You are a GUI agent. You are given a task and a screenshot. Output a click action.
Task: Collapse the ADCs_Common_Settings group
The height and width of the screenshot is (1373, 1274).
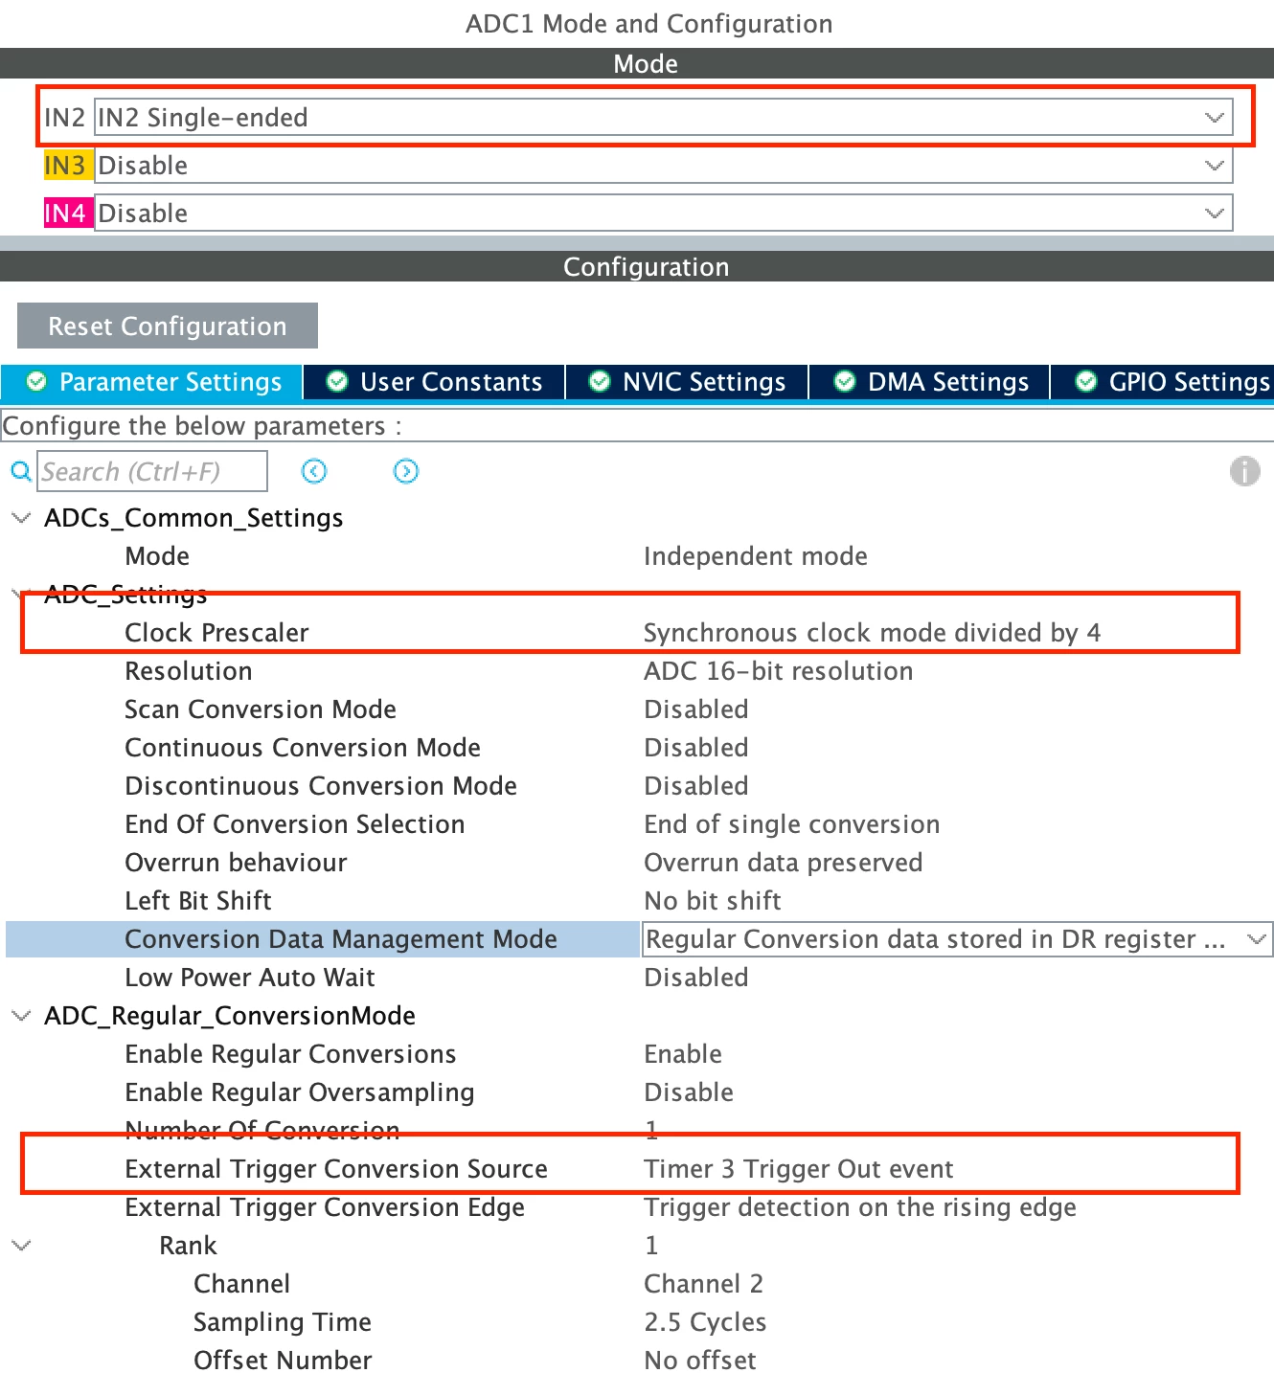[20, 518]
